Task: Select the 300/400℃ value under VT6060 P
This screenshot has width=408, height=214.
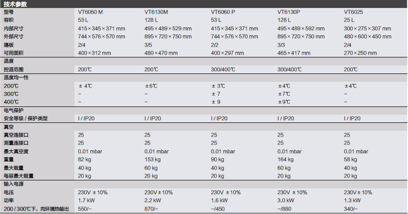Action: click(223, 69)
